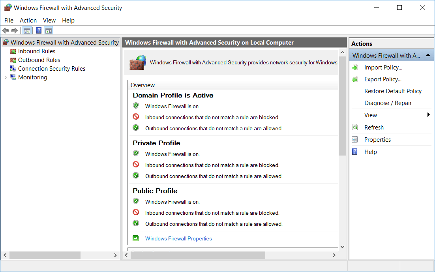The height and width of the screenshot is (272, 435).
Task: Click the tree pane horizontal scrollbar thumb
Action: tap(45, 255)
